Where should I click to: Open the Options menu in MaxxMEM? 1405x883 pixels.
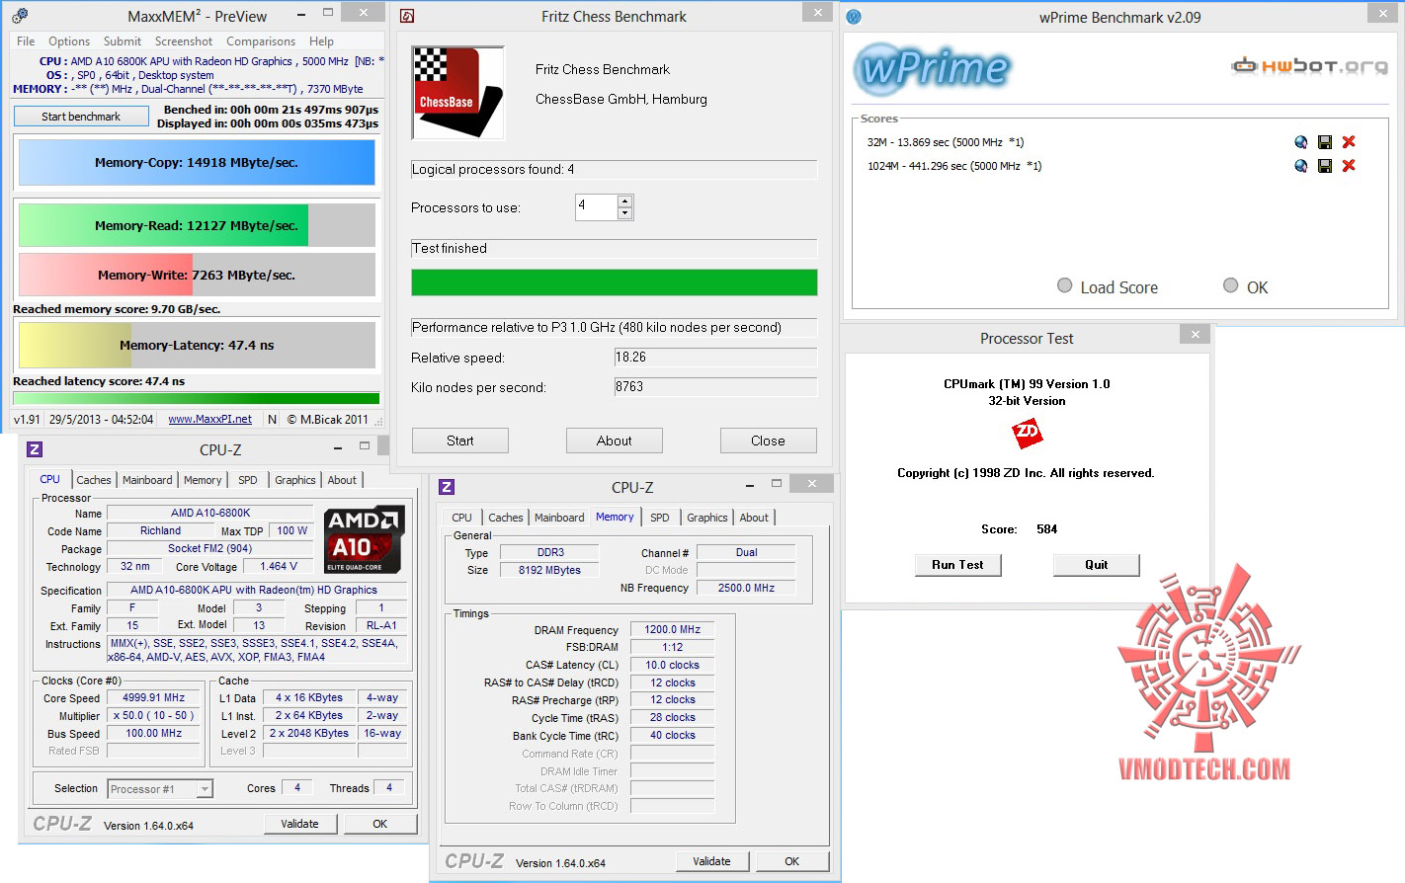click(x=69, y=41)
